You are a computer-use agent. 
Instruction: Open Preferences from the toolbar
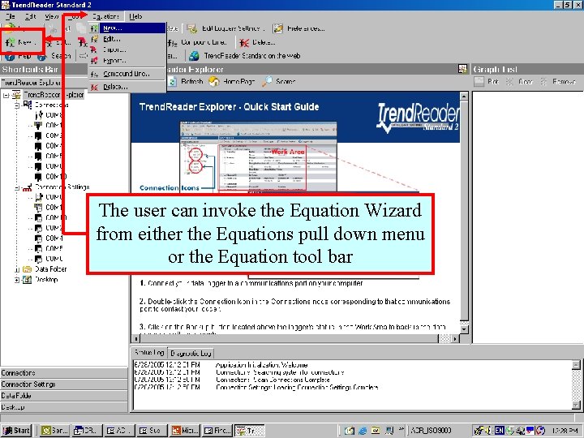click(x=298, y=28)
